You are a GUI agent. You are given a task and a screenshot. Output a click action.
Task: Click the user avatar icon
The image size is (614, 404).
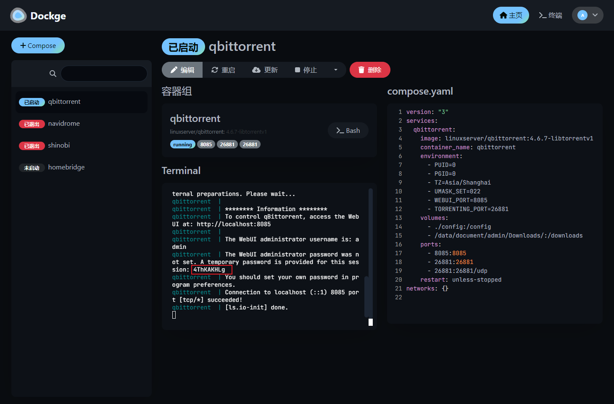pyautogui.click(x=582, y=15)
